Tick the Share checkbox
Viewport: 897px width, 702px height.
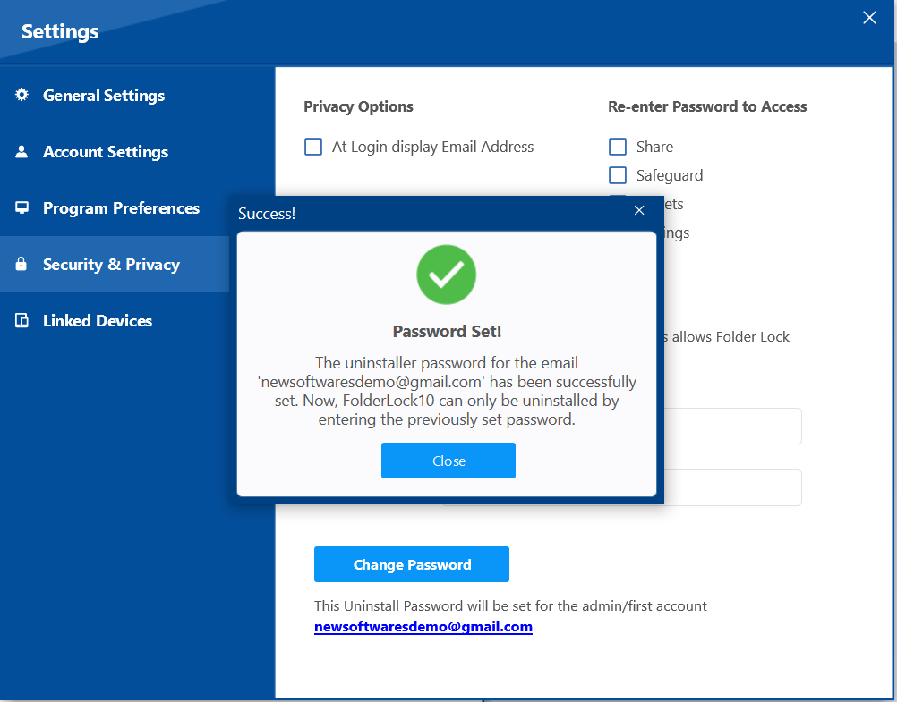[618, 147]
